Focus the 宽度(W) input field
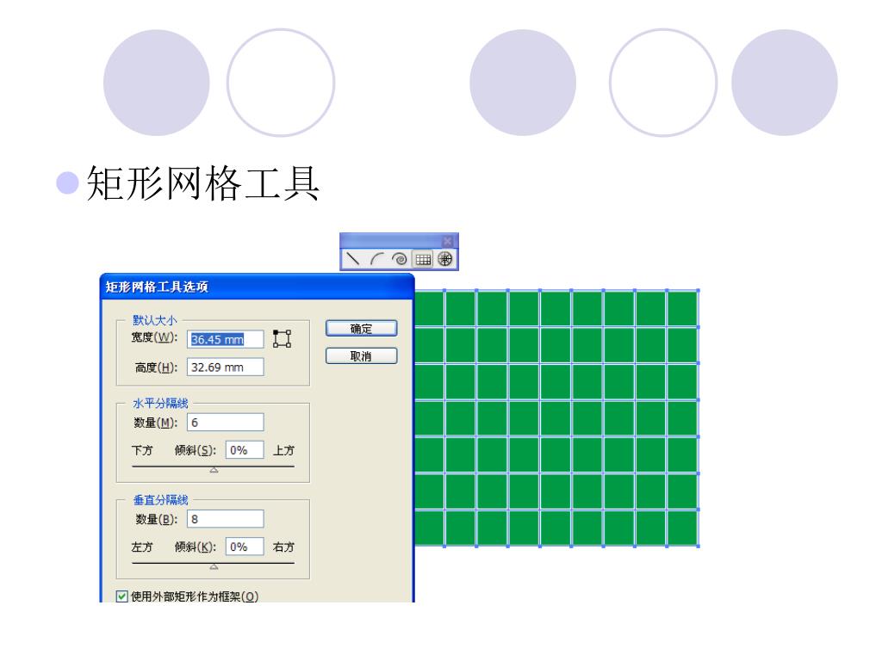 click(x=225, y=339)
